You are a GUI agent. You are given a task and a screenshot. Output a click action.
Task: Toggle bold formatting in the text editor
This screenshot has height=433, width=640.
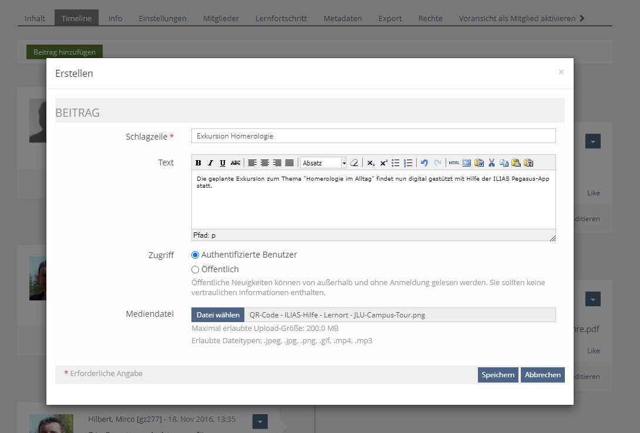coord(198,163)
